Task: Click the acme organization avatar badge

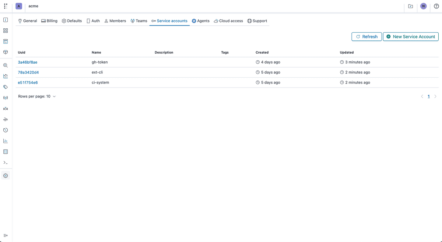Action: (19, 6)
